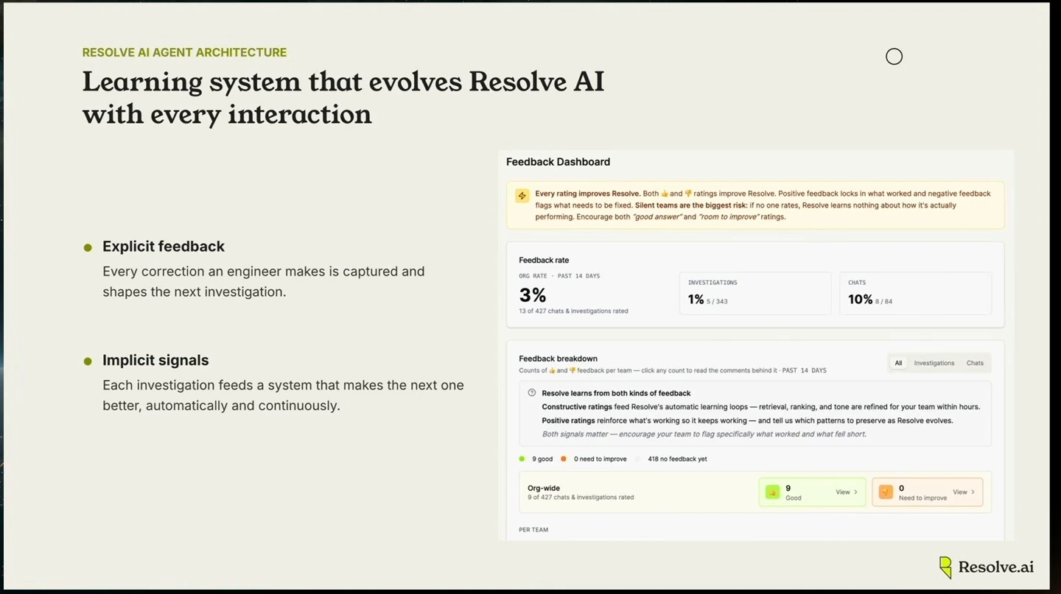
Task: Click the 'ORG RATE · PAST 14 DAYS' label
Action: [559, 276]
